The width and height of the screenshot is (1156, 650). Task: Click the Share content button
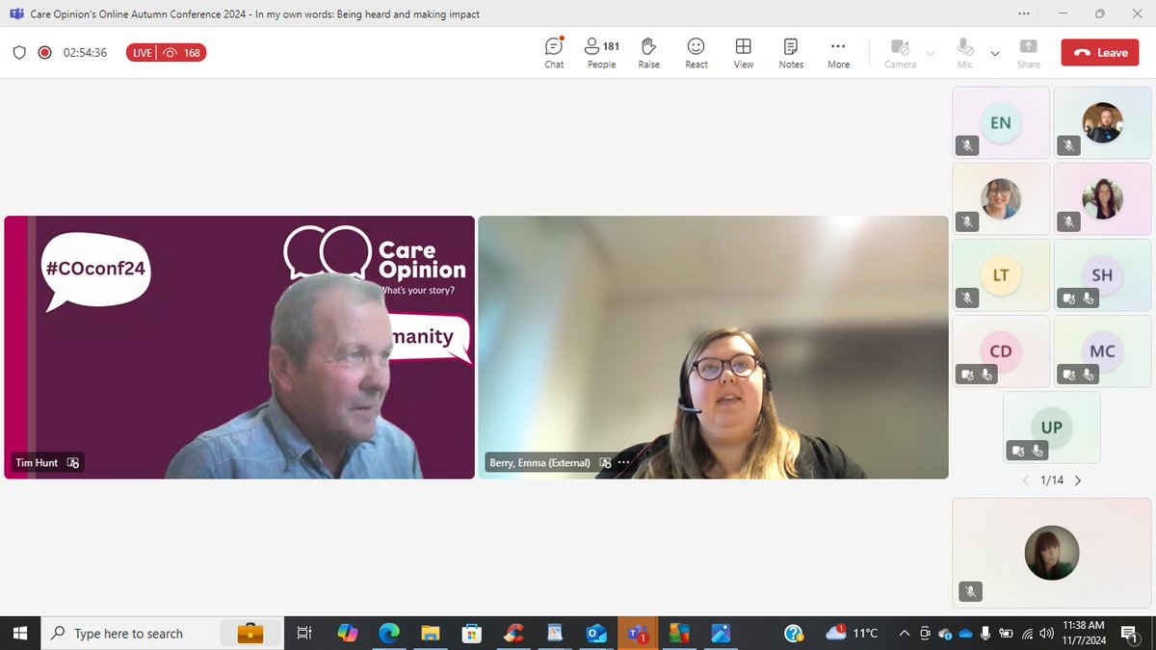(x=1029, y=53)
